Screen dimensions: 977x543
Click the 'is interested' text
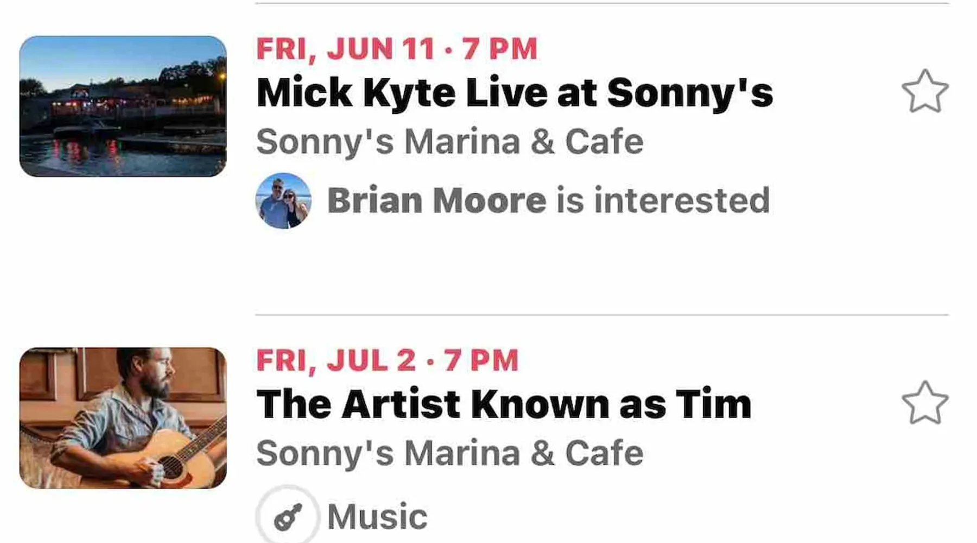tap(663, 200)
